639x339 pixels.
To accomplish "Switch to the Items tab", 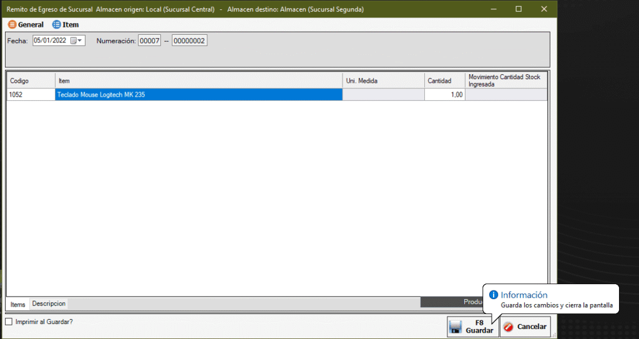I will tap(18, 304).
